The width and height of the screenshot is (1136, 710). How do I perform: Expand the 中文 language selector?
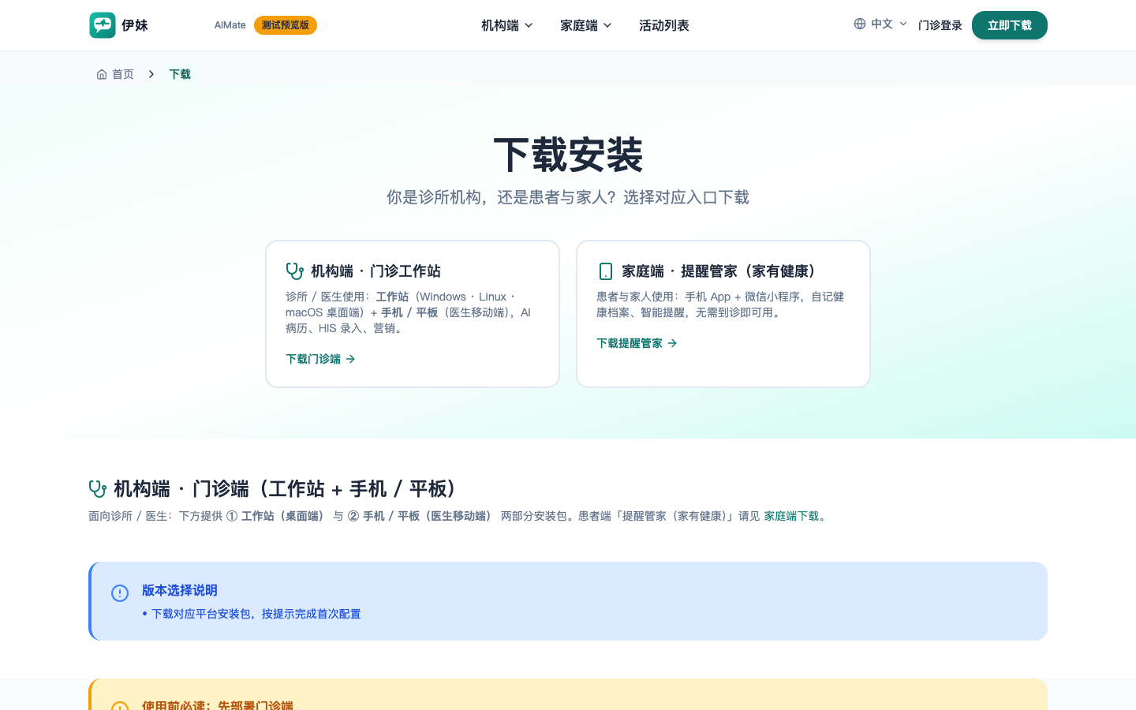point(881,24)
